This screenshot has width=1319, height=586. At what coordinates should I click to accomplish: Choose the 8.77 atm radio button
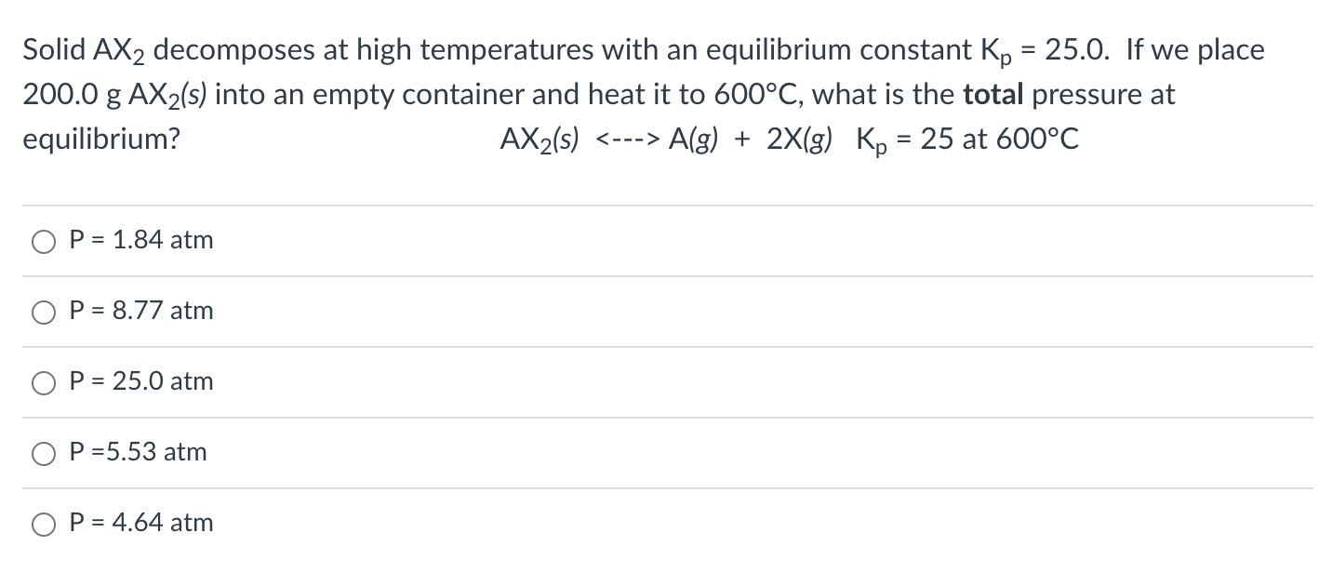[x=45, y=313]
